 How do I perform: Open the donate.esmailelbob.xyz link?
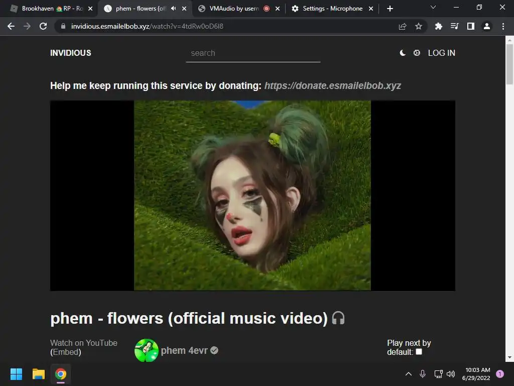332,85
